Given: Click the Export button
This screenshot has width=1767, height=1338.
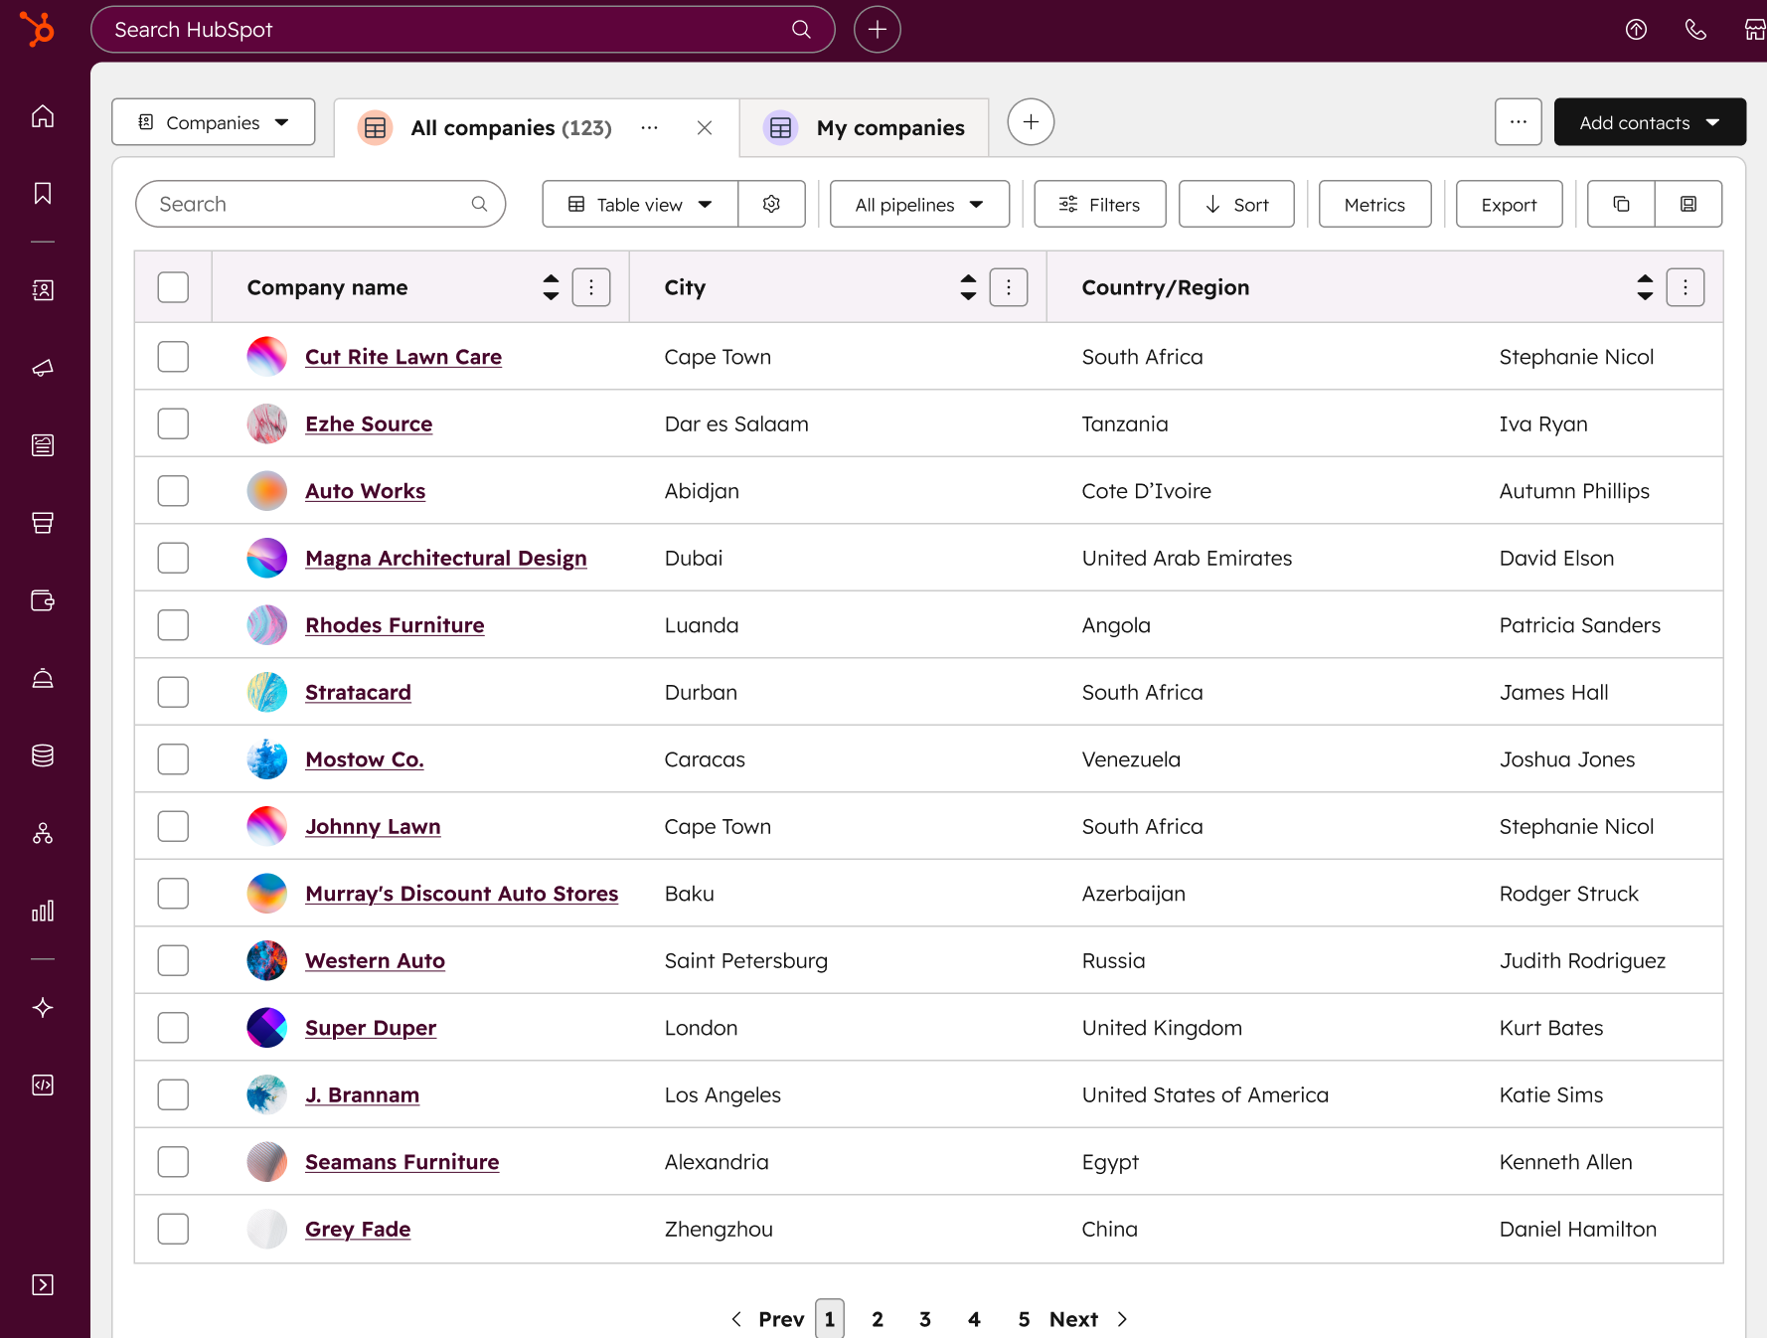Looking at the screenshot, I should pos(1508,204).
